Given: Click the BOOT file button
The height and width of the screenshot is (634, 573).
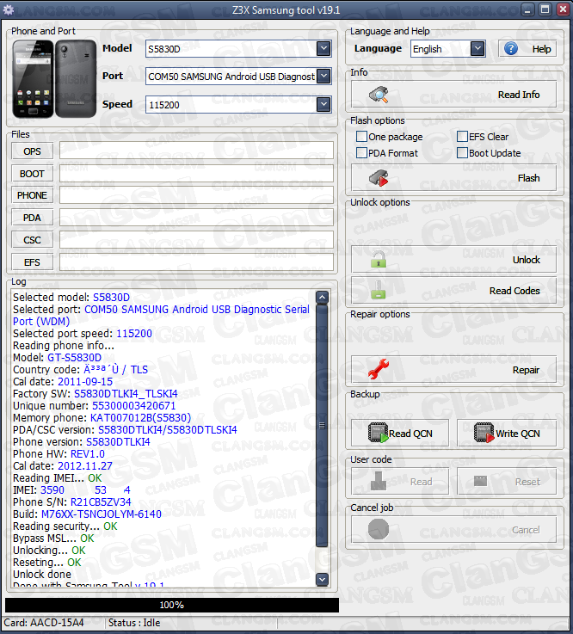Looking at the screenshot, I should (32, 174).
